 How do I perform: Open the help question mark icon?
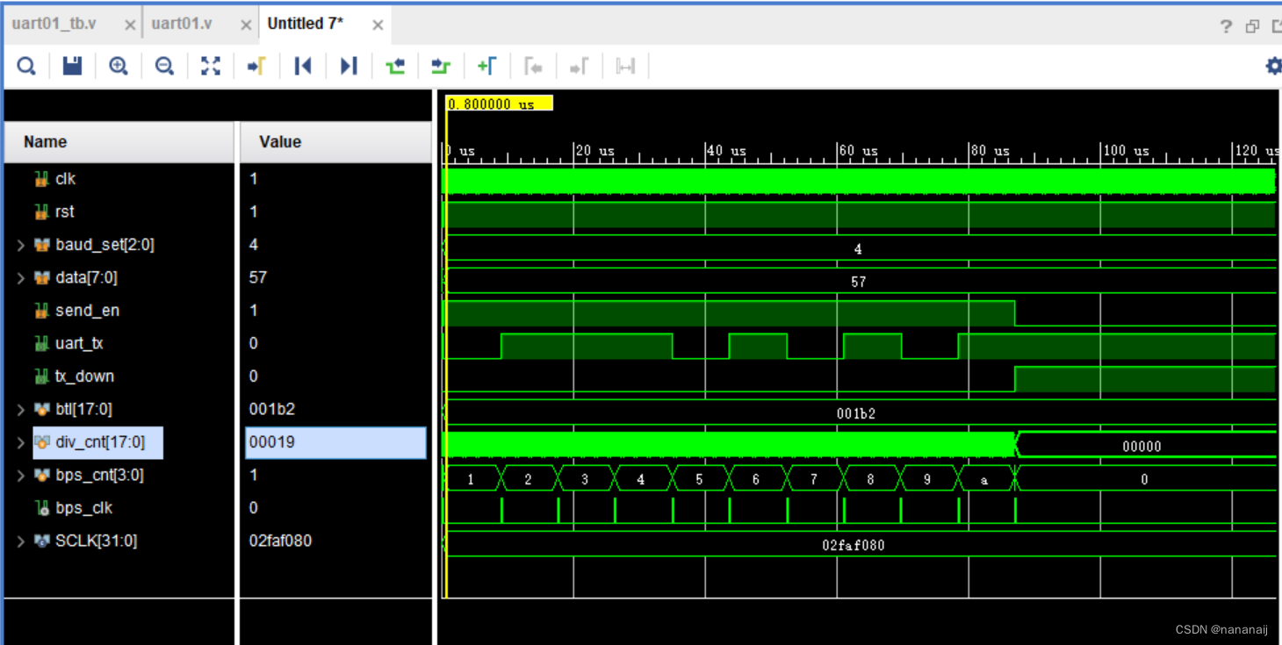point(1227,26)
